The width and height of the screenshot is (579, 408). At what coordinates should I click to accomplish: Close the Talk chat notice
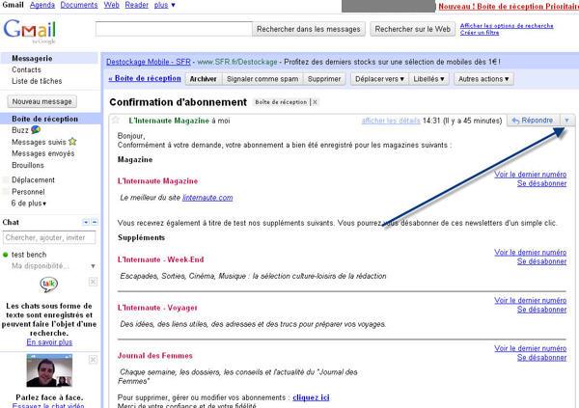click(x=93, y=282)
